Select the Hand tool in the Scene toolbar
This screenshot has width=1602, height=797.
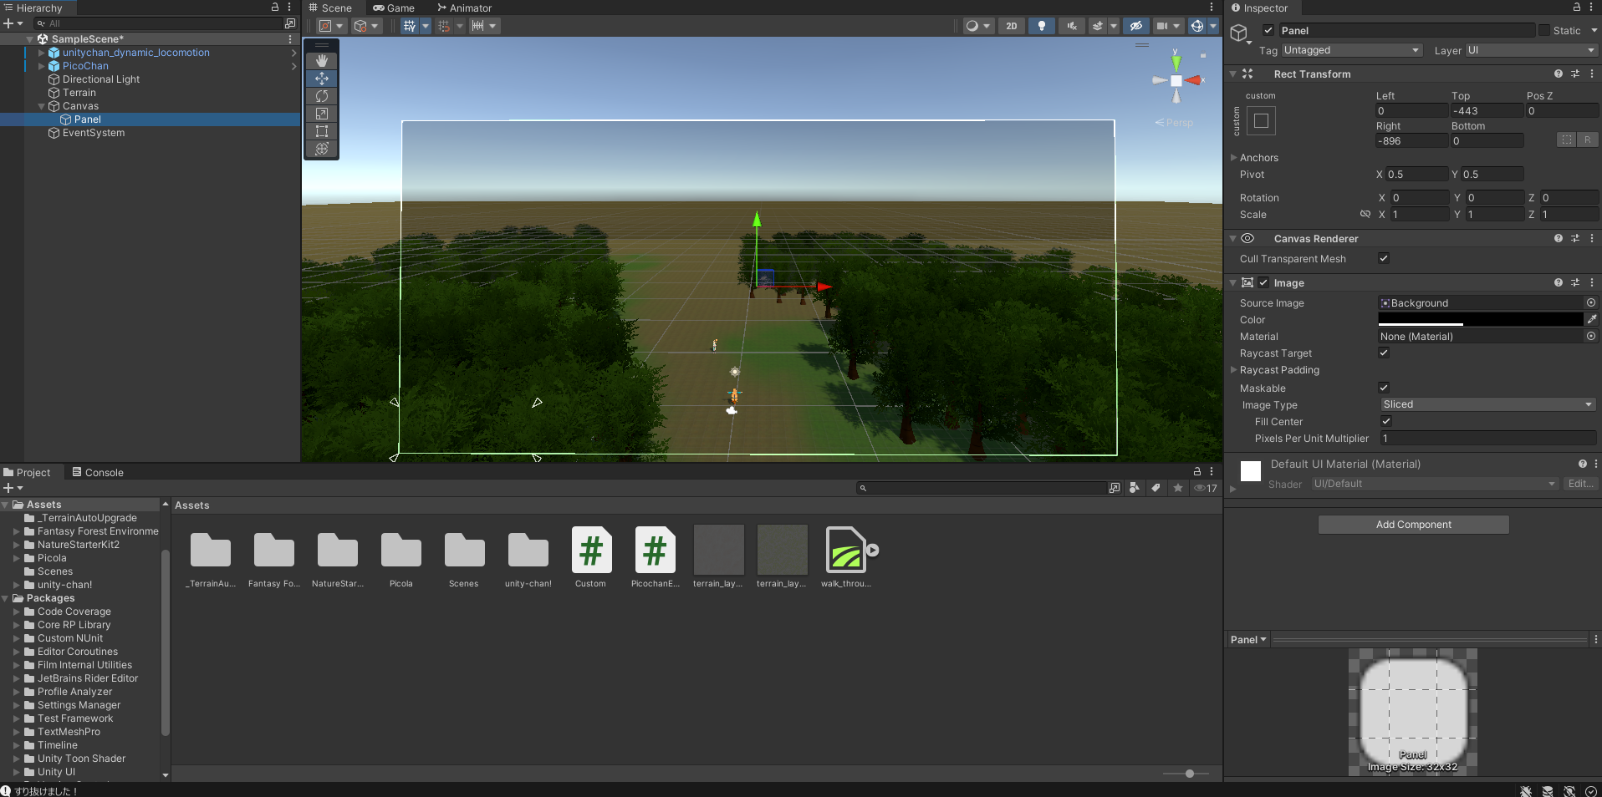(321, 60)
